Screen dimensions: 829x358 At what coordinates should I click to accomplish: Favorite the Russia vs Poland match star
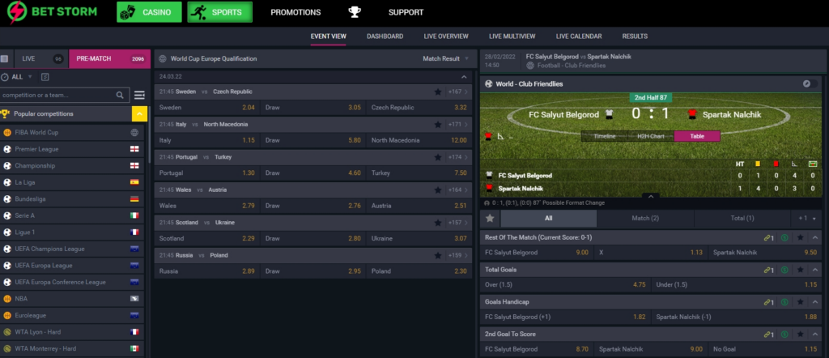tap(438, 255)
